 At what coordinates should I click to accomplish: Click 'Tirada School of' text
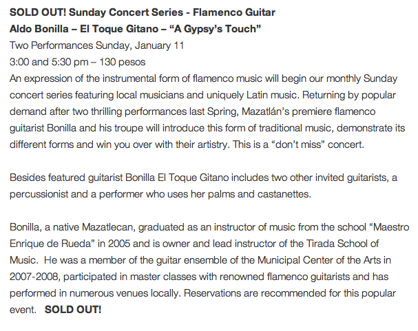pos(342,244)
